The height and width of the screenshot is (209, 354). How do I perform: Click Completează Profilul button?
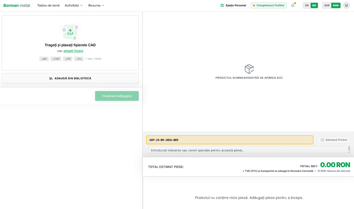point(268,5)
